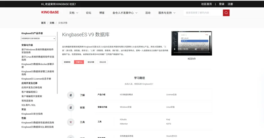Click the sidebar vertical scrollbar
This screenshot has height=138, width=264.
[x=57, y=63]
